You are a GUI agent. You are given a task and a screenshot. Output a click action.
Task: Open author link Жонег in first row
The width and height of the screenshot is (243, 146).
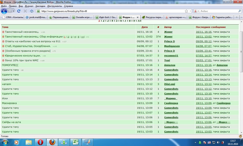click(x=168, y=32)
